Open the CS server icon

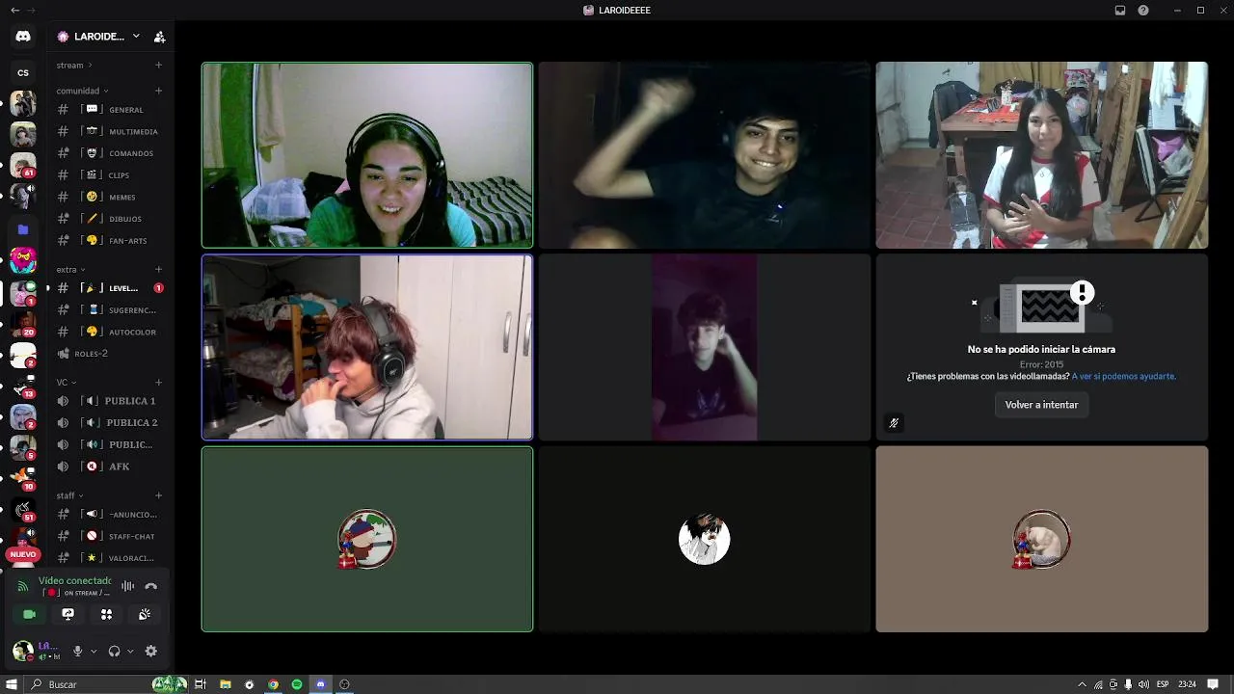tap(23, 72)
